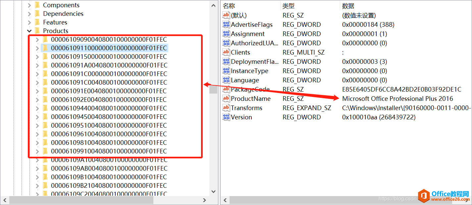Click tree pane vertical scrollbar up arrow

tap(214, 5)
